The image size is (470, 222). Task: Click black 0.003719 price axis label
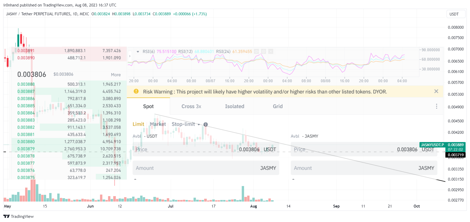point(456,155)
